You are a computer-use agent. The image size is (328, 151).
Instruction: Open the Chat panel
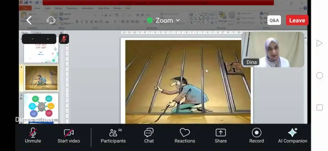pyautogui.click(x=149, y=136)
